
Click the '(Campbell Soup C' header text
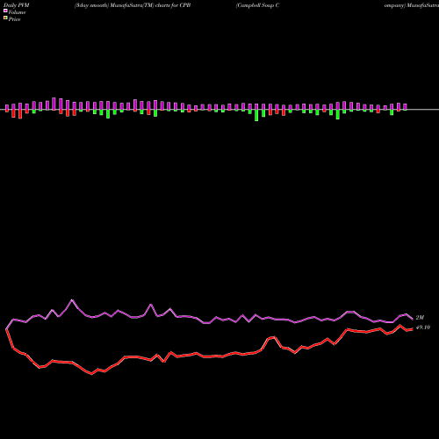tap(257, 5)
